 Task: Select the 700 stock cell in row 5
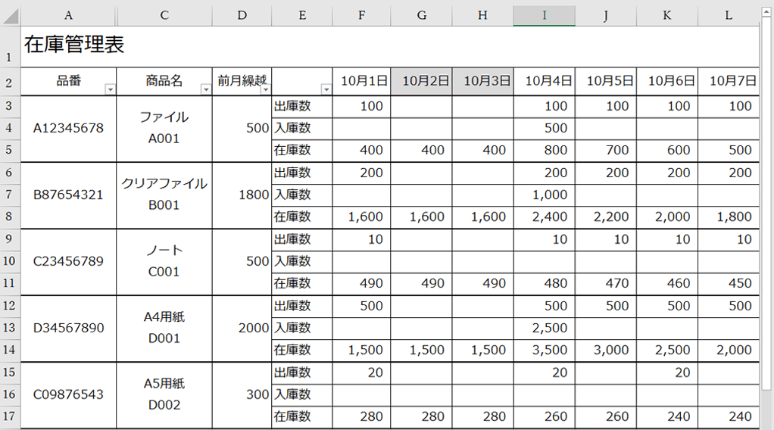click(606, 151)
